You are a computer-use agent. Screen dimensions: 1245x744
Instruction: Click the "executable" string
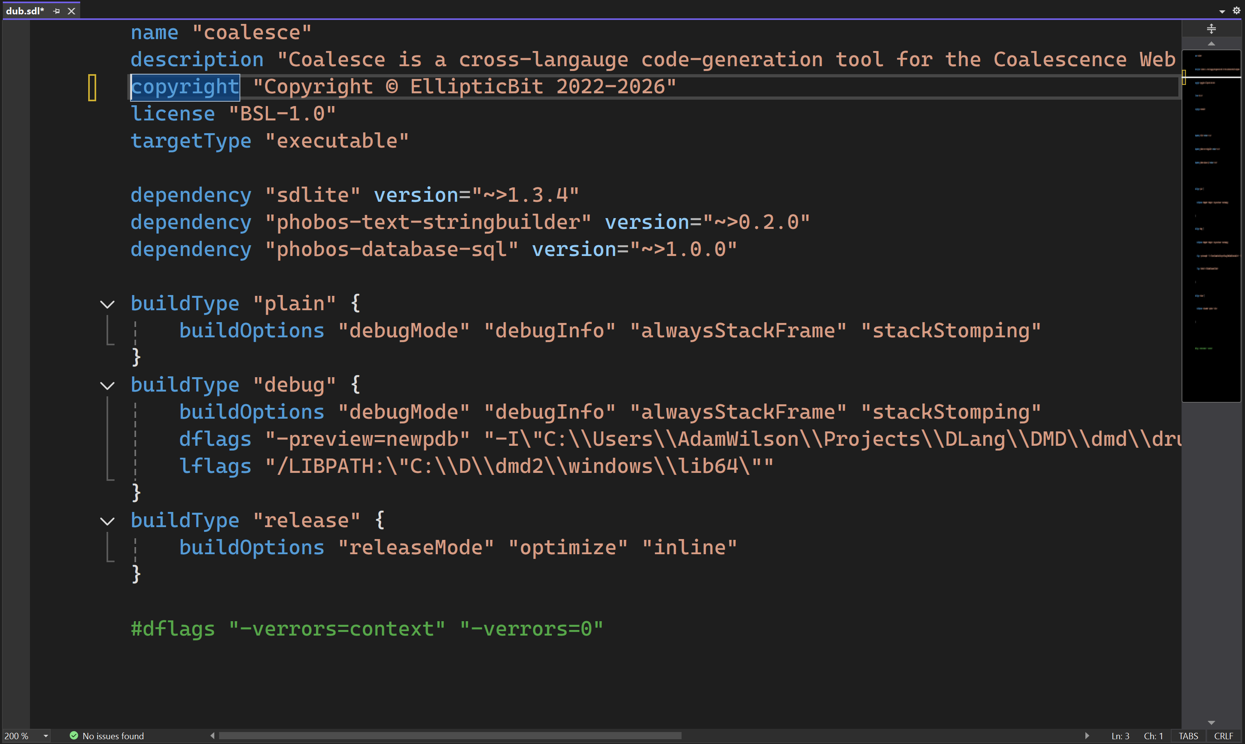pos(336,142)
